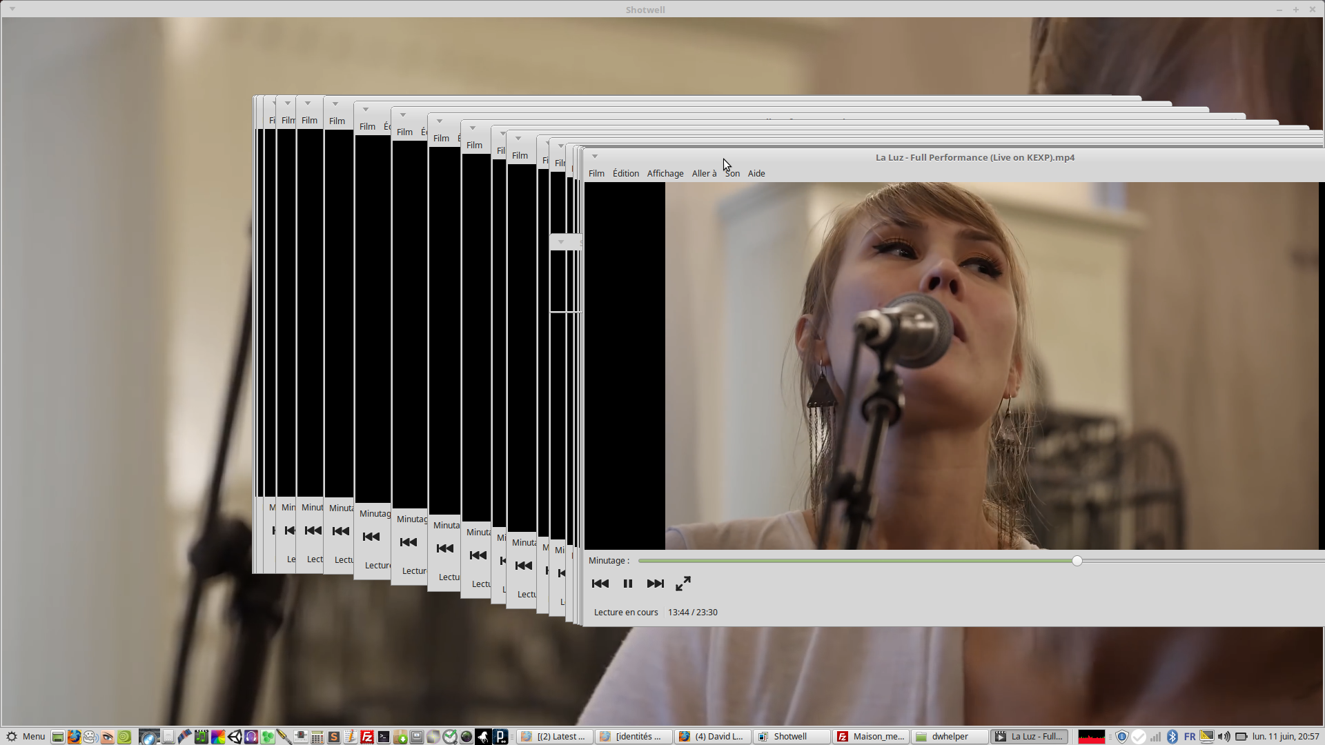Open the Affichage menu
The width and height of the screenshot is (1325, 745).
click(x=665, y=173)
